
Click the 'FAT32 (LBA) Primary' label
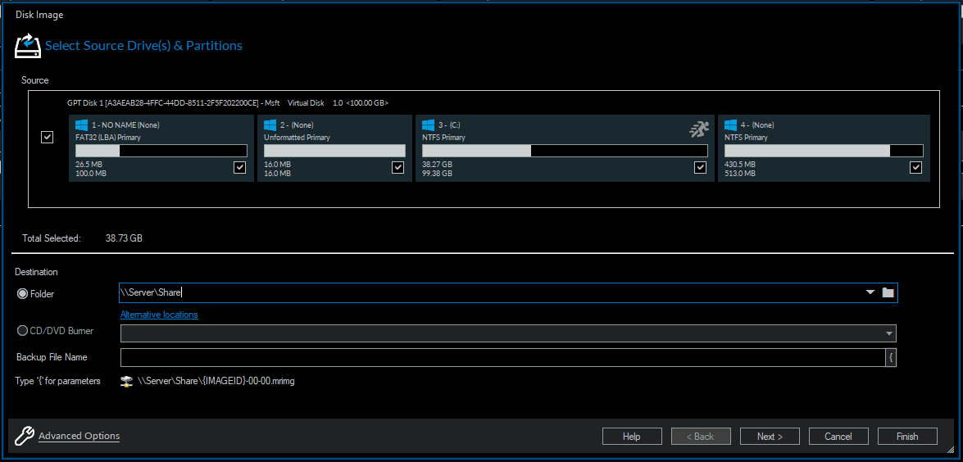(107, 138)
